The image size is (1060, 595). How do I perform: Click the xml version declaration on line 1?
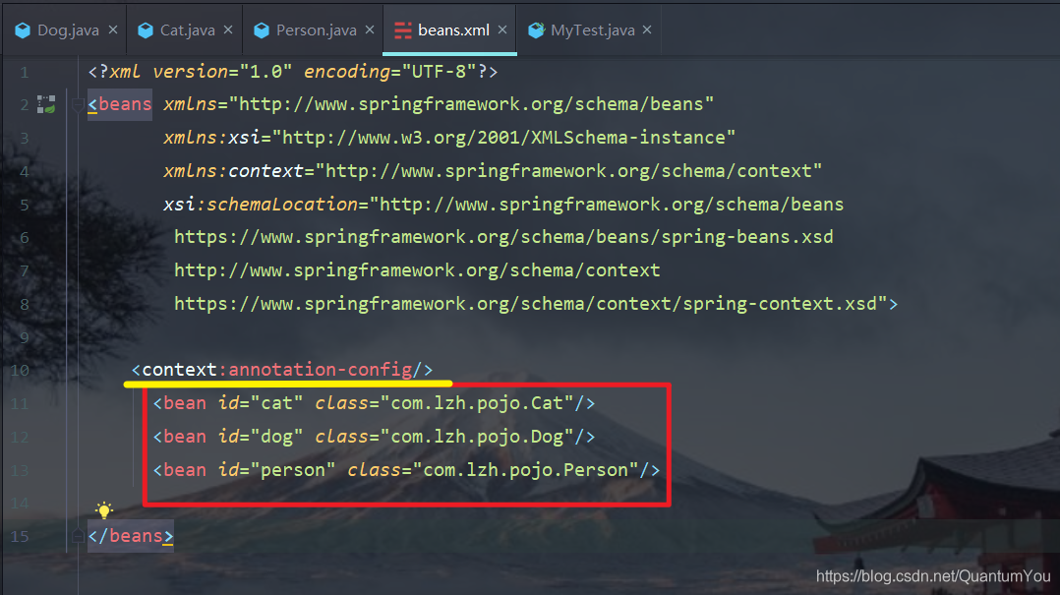click(293, 72)
